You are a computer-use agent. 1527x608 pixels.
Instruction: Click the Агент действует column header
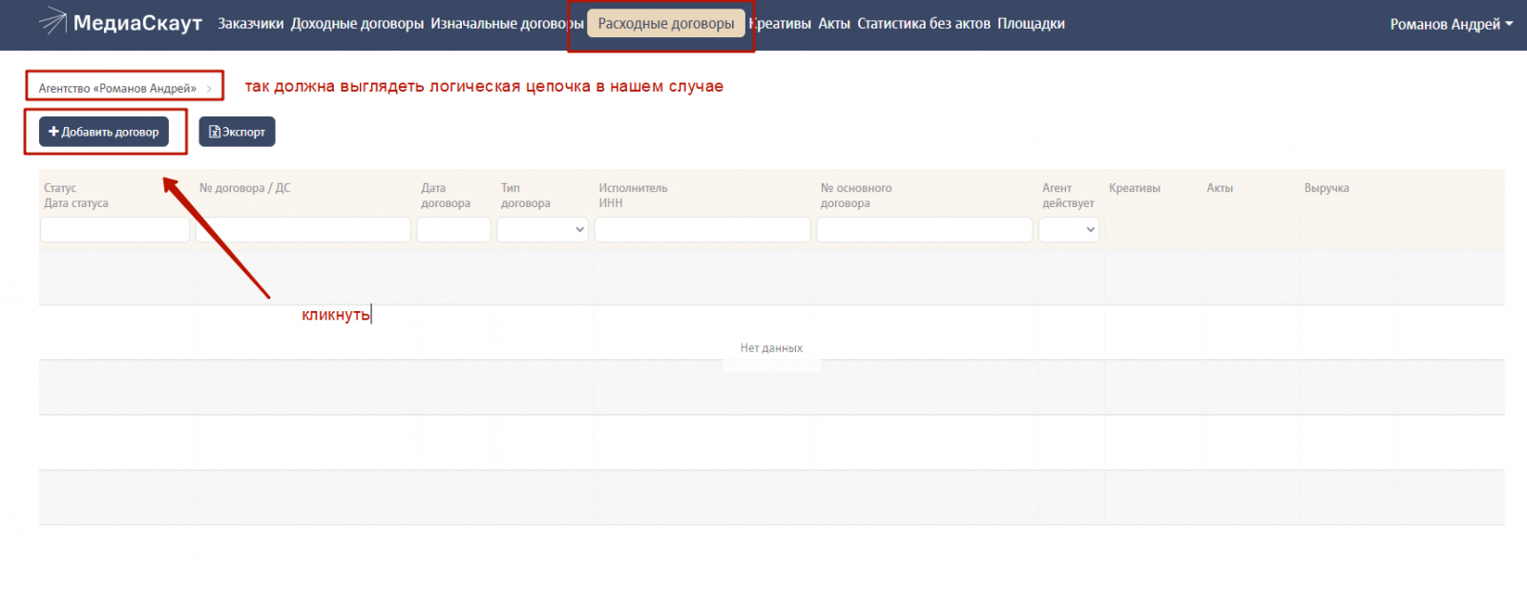1068,196
